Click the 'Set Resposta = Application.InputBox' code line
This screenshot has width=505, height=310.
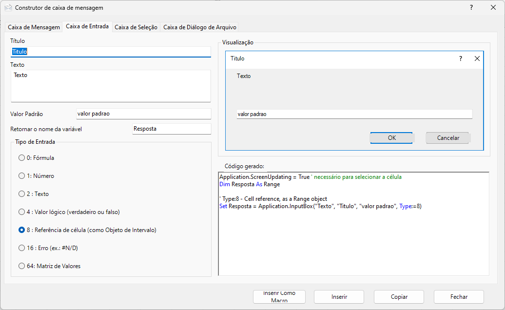click(320, 206)
